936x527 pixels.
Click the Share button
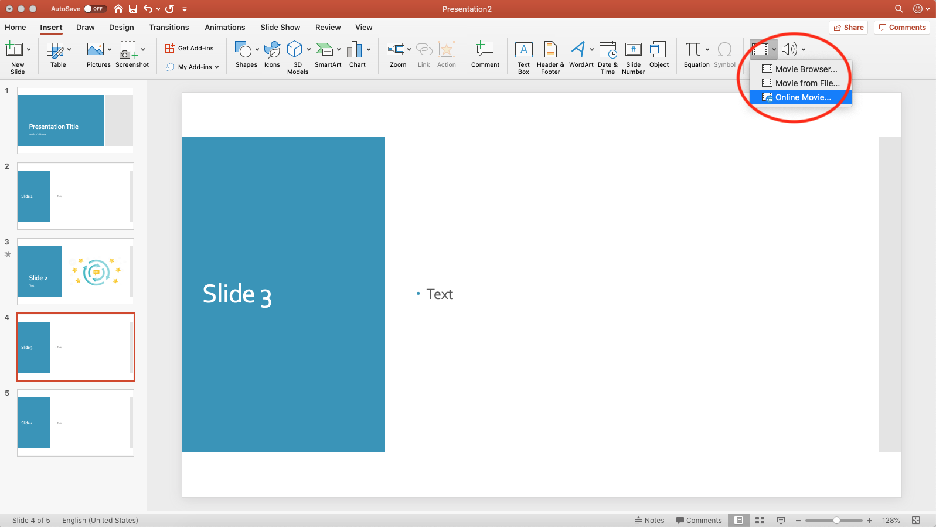[849, 28]
